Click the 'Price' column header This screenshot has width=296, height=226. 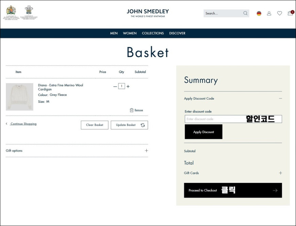(103, 72)
